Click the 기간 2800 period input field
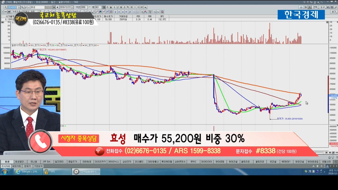Viewport: 338px width, 190px height. coord(84,7)
